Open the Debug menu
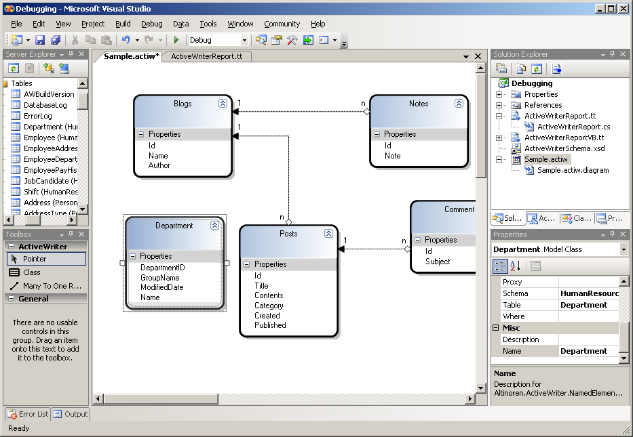The height and width of the screenshot is (437, 633). [x=152, y=24]
